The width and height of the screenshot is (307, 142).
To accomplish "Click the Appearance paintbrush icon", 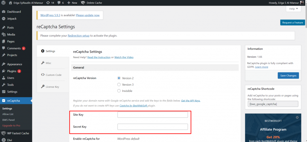I will click(x=4, y=64).
